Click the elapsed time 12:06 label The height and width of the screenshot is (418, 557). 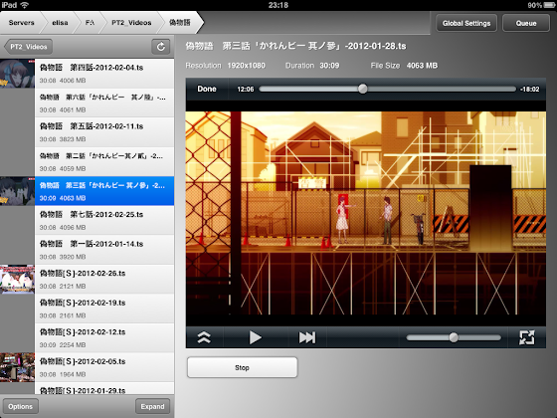click(x=246, y=90)
